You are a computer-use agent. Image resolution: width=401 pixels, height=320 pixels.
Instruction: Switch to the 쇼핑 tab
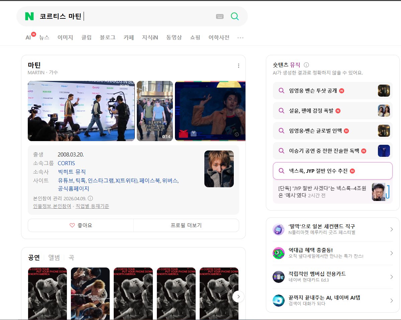click(x=195, y=37)
